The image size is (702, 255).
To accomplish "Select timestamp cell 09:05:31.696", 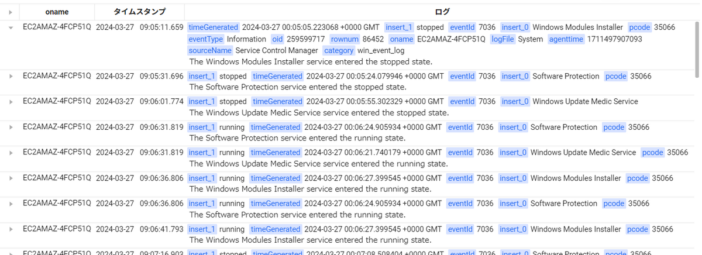I will click(139, 76).
